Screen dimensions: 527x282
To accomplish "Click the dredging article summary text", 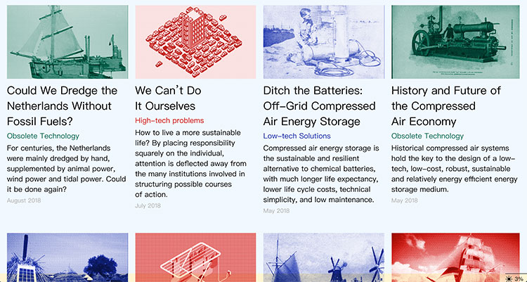I will click(x=66, y=169).
